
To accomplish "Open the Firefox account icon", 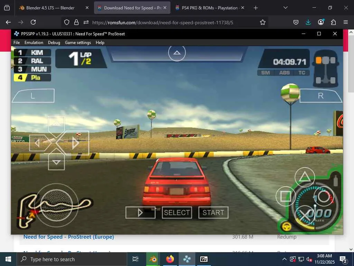I will 321,22.
